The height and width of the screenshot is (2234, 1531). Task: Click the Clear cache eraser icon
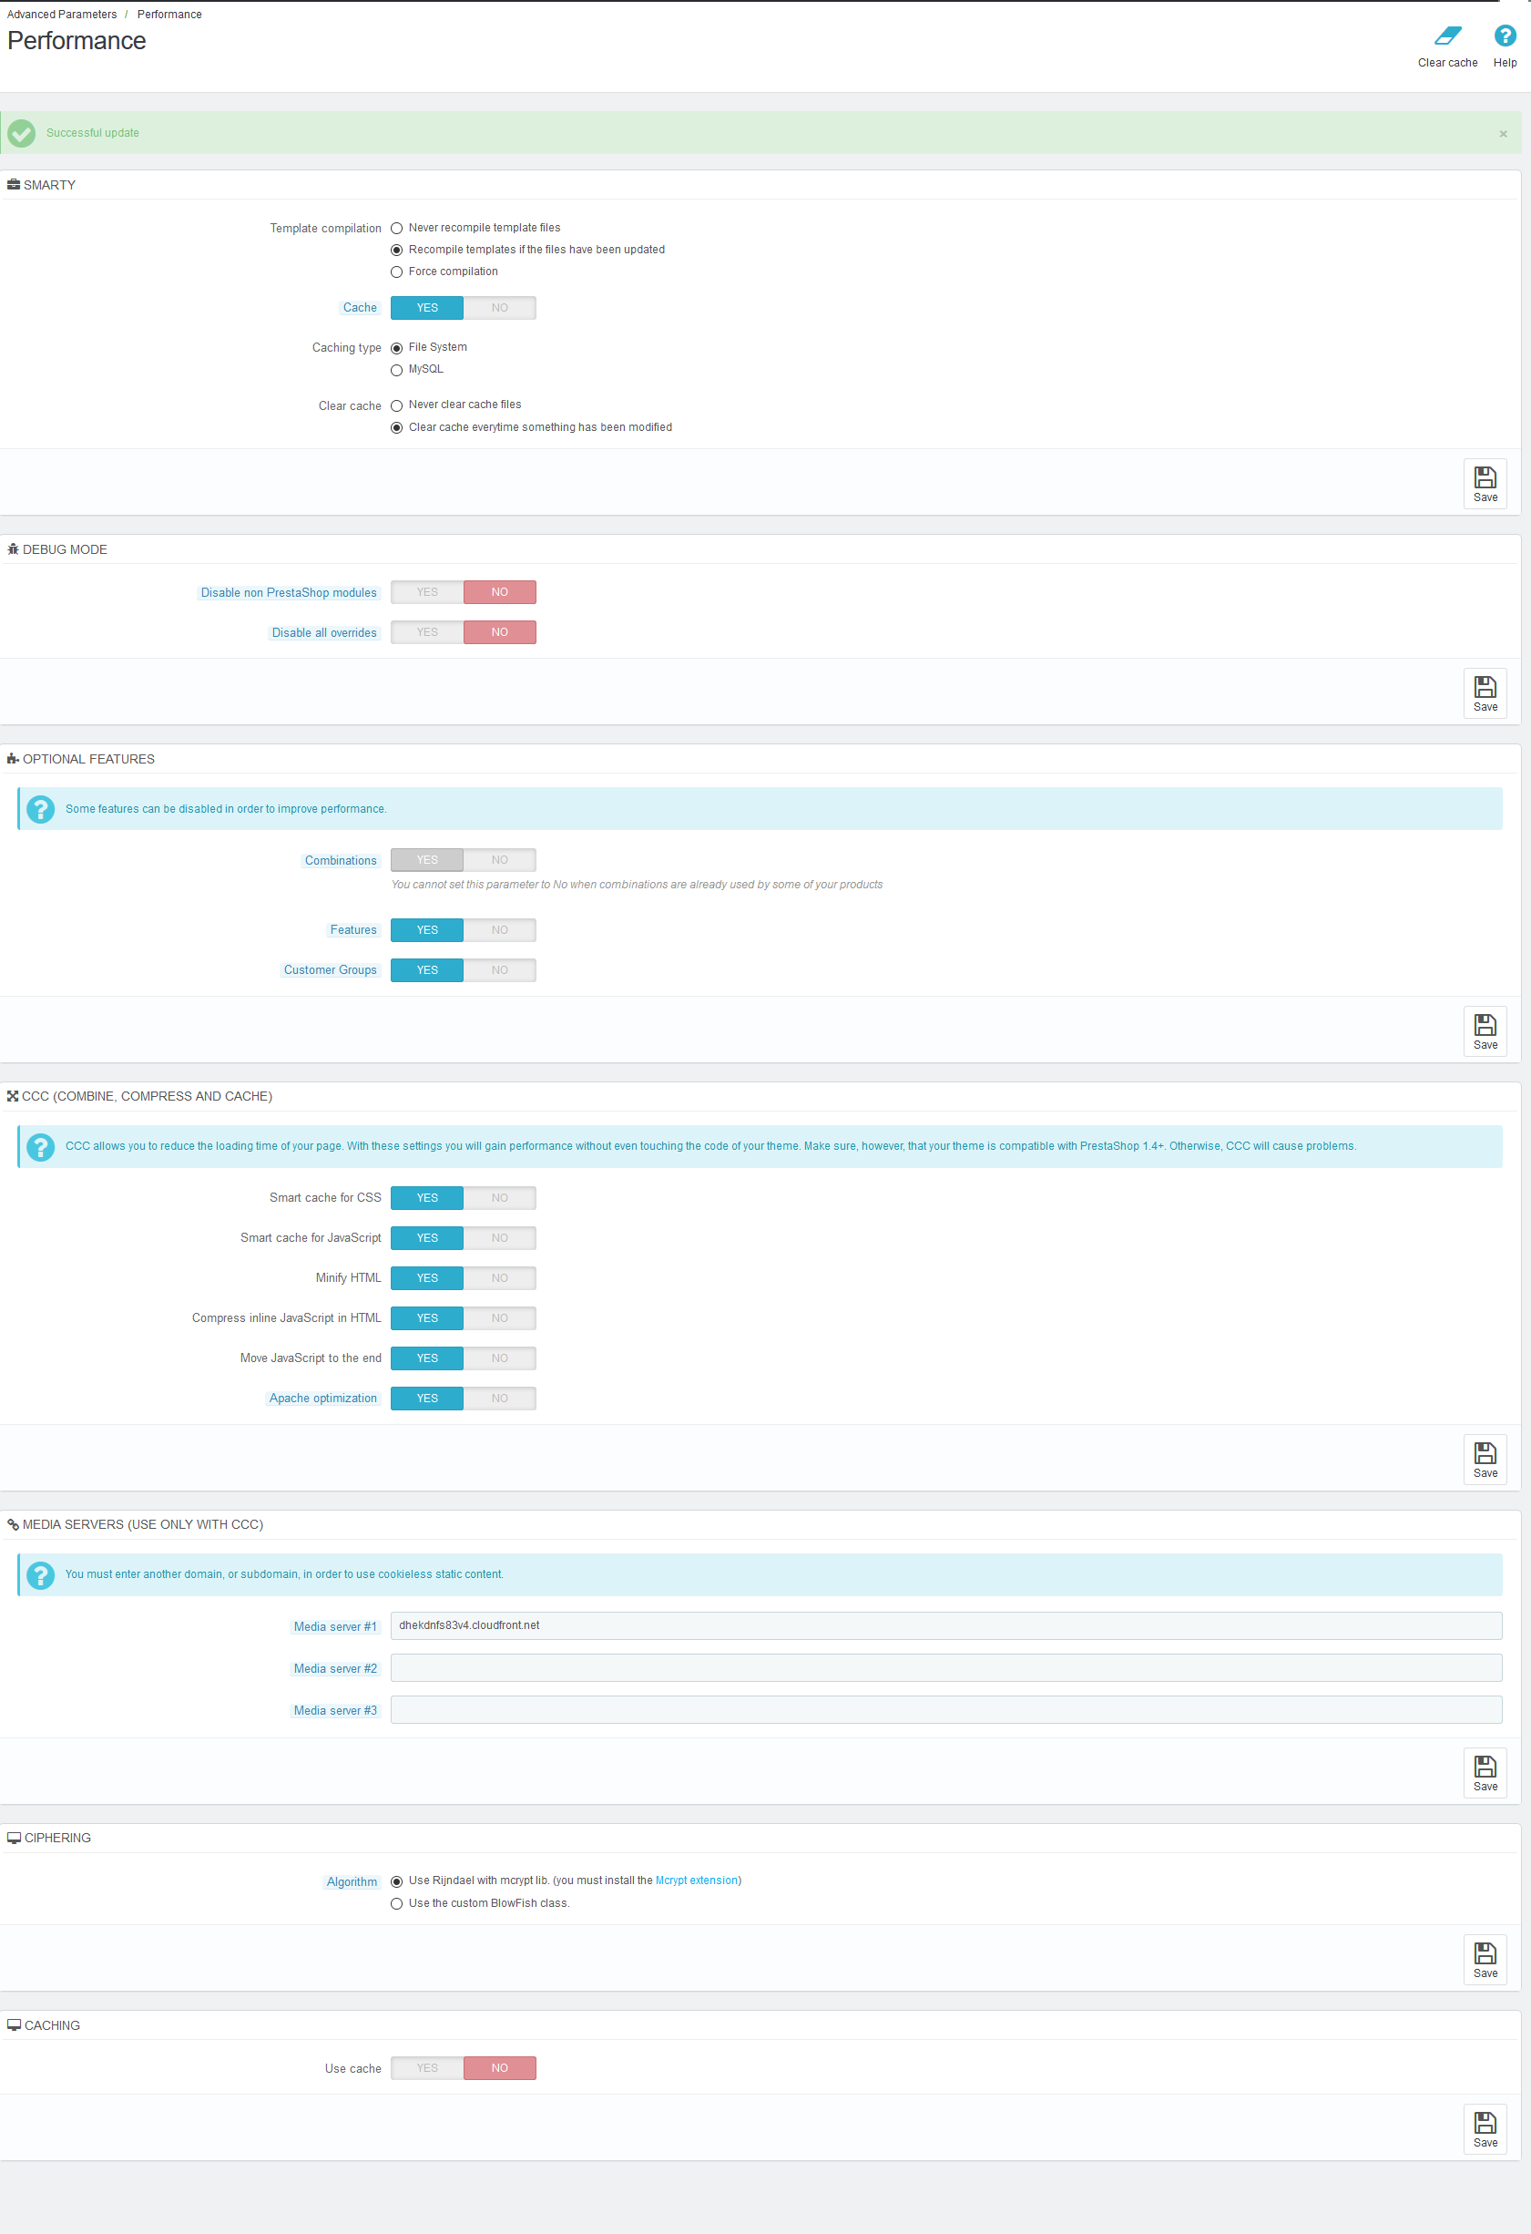[1447, 36]
